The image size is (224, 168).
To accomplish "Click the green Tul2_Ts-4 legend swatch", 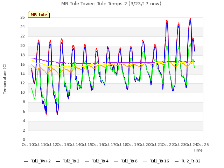I will point(87,162).
